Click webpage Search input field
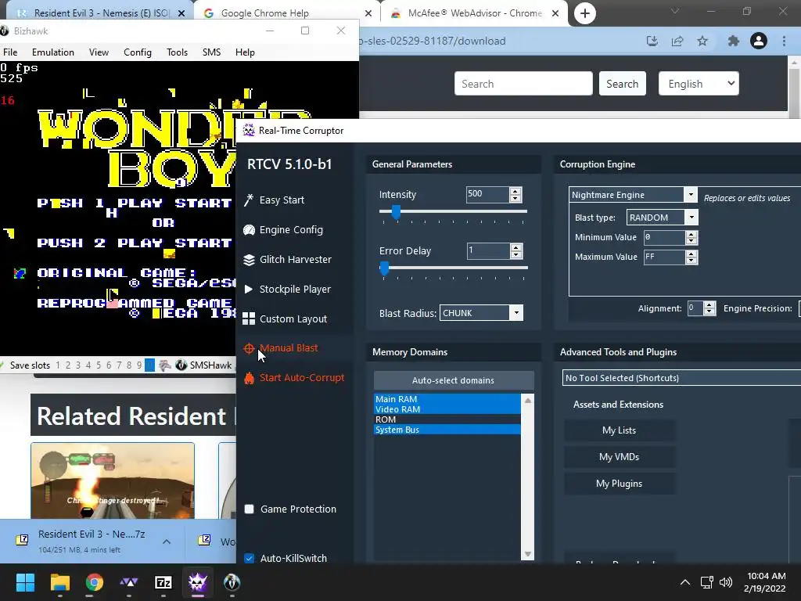The image size is (801, 601). click(523, 84)
